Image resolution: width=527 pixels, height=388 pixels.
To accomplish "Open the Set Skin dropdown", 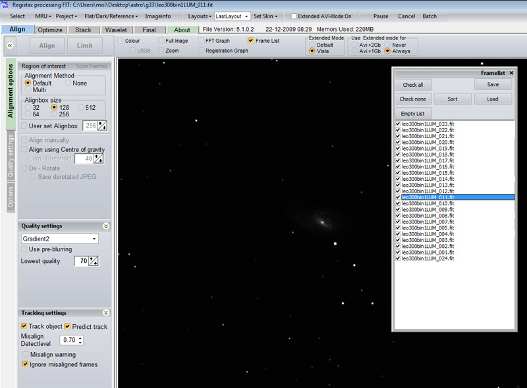I will (x=265, y=16).
